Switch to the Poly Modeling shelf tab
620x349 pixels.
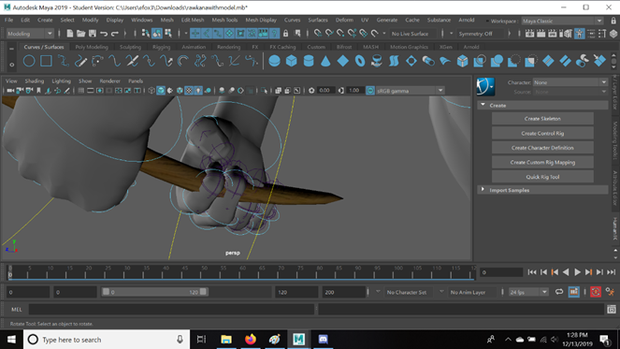(92, 47)
